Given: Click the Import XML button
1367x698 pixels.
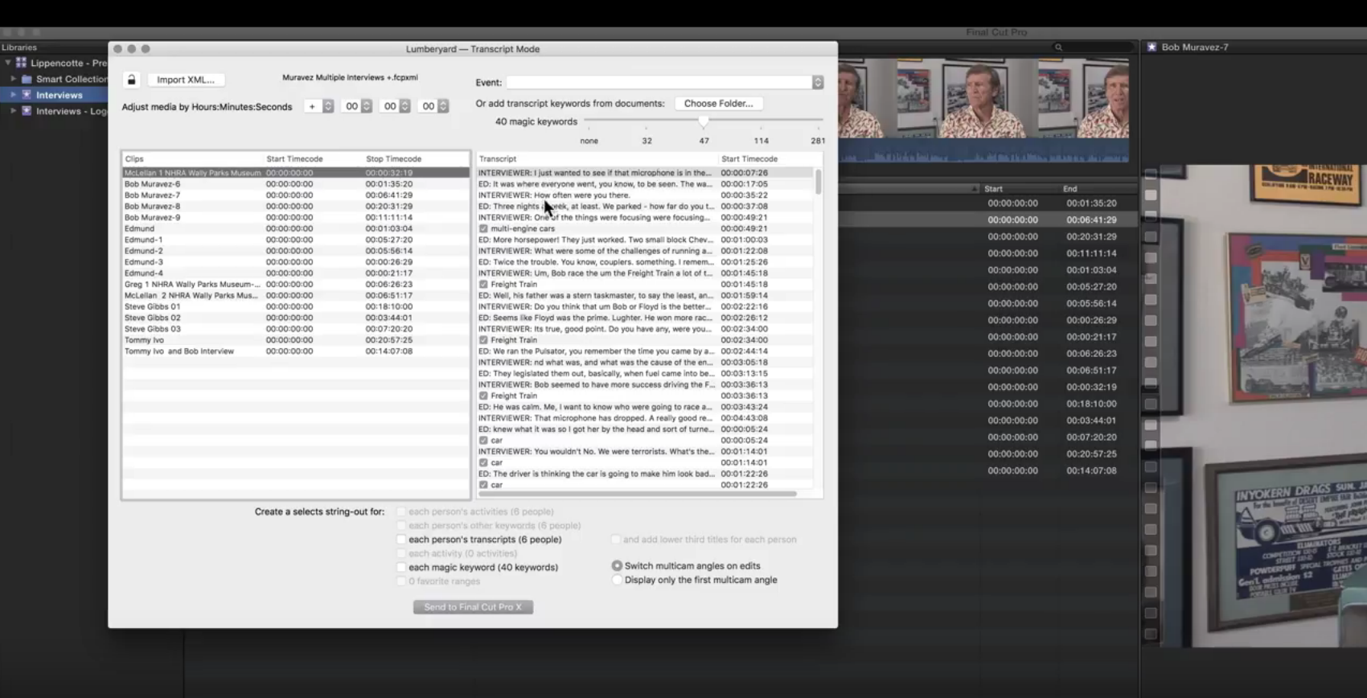Looking at the screenshot, I should pos(186,80).
